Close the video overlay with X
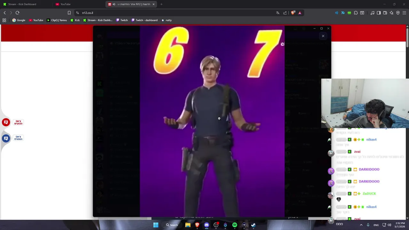The width and height of the screenshot is (409, 230). tap(323, 36)
